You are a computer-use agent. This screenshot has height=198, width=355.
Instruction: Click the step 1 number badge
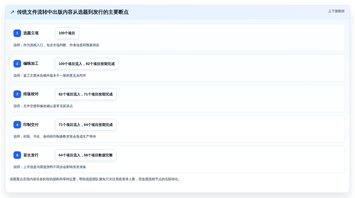click(17, 33)
